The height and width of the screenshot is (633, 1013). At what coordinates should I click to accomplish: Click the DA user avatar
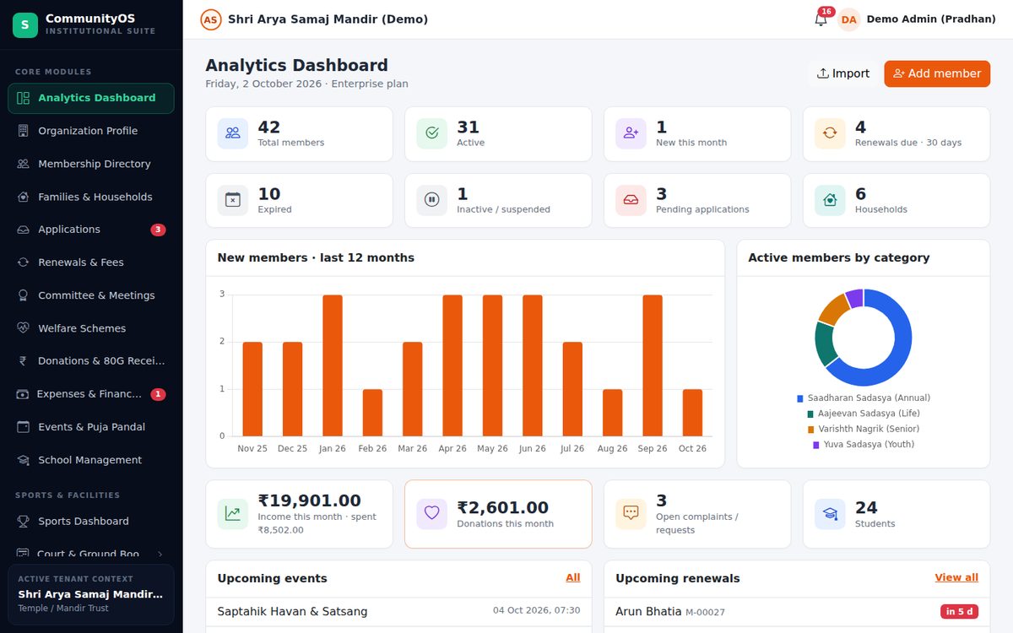(x=848, y=19)
